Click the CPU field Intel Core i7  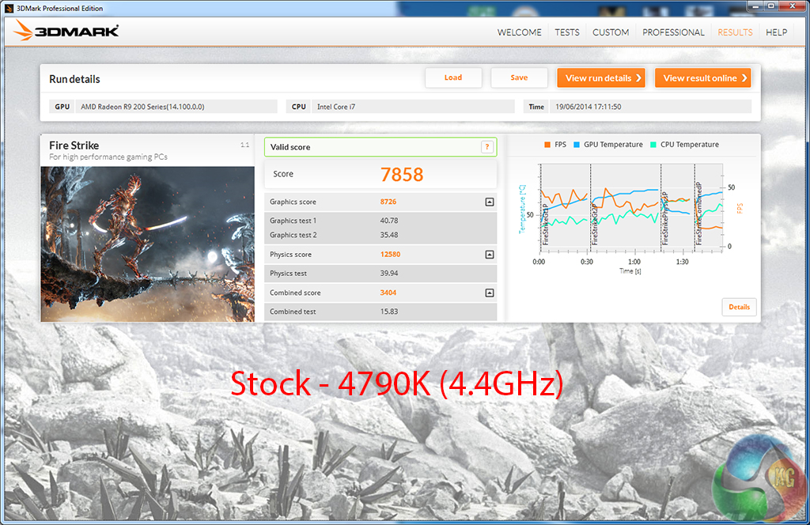tap(413, 106)
